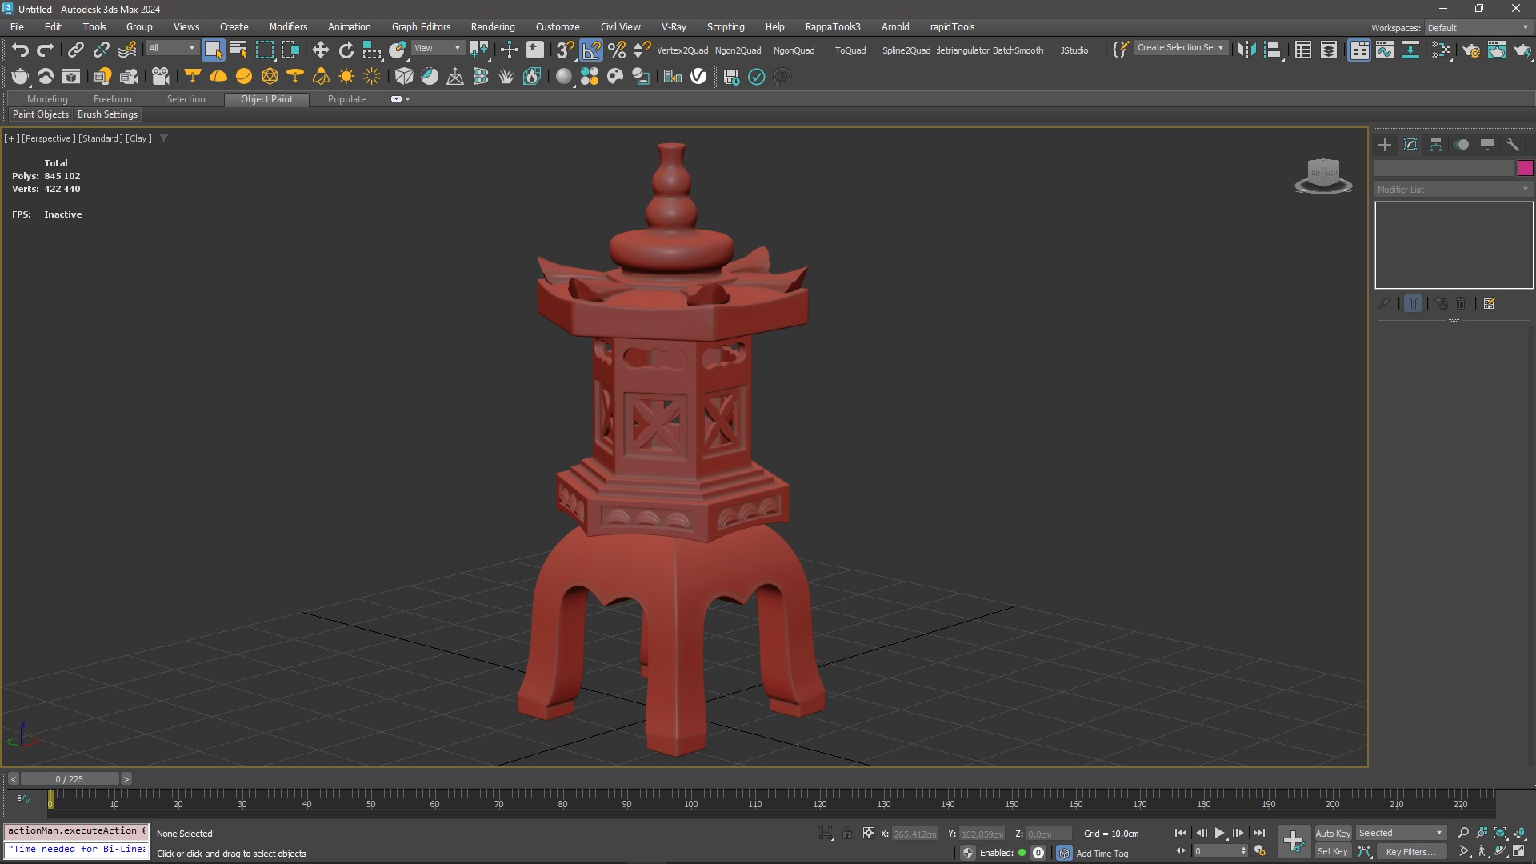Open the Curve Editor icon
This screenshot has width=1536, height=864.
[1385, 50]
